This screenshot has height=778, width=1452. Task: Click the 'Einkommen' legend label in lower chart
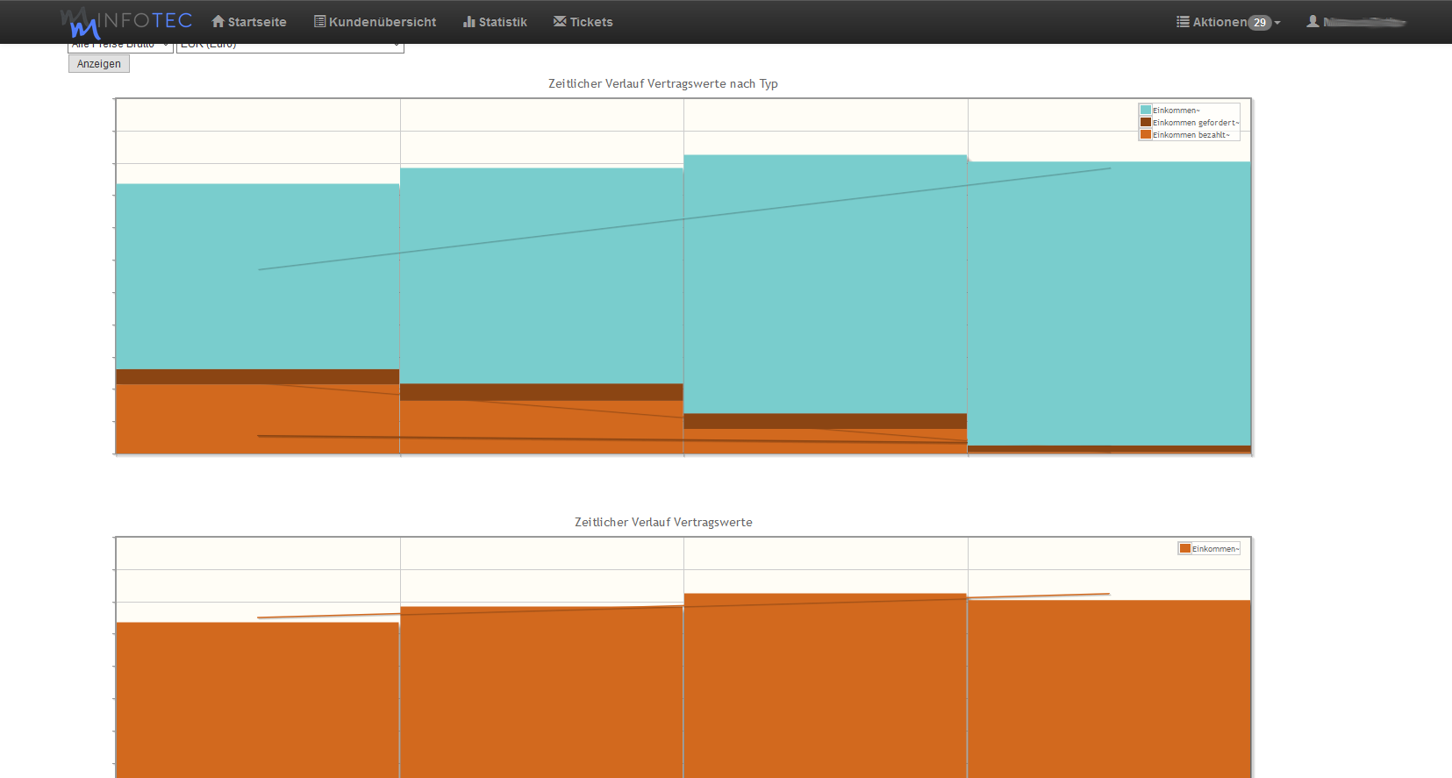tap(1216, 549)
